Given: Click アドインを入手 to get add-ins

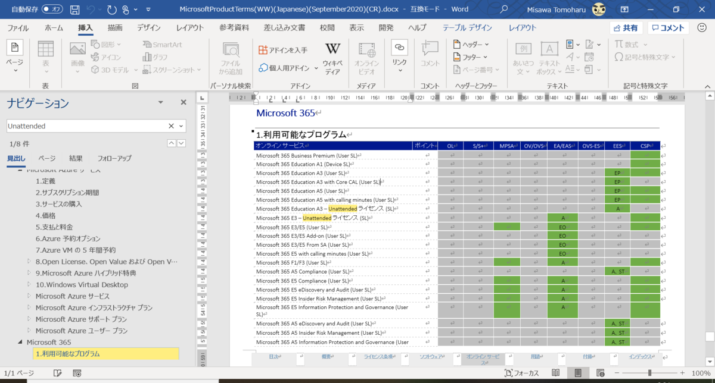Looking at the screenshot, I should (284, 50).
